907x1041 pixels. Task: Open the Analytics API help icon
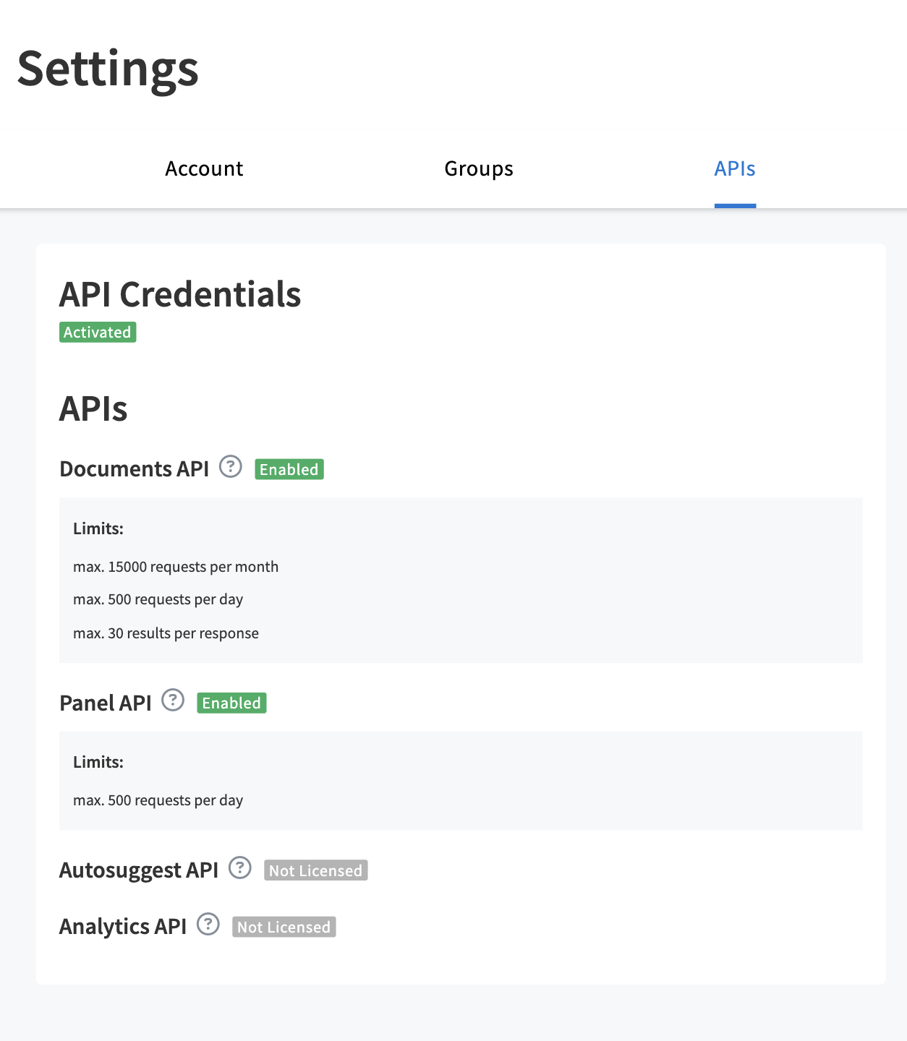coord(208,924)
